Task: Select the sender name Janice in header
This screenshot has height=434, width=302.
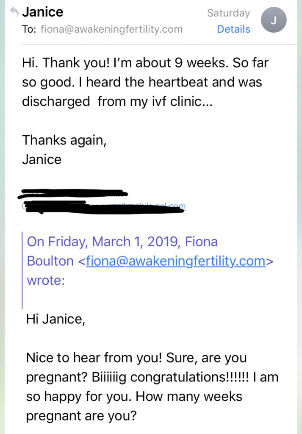Action: 43,12
